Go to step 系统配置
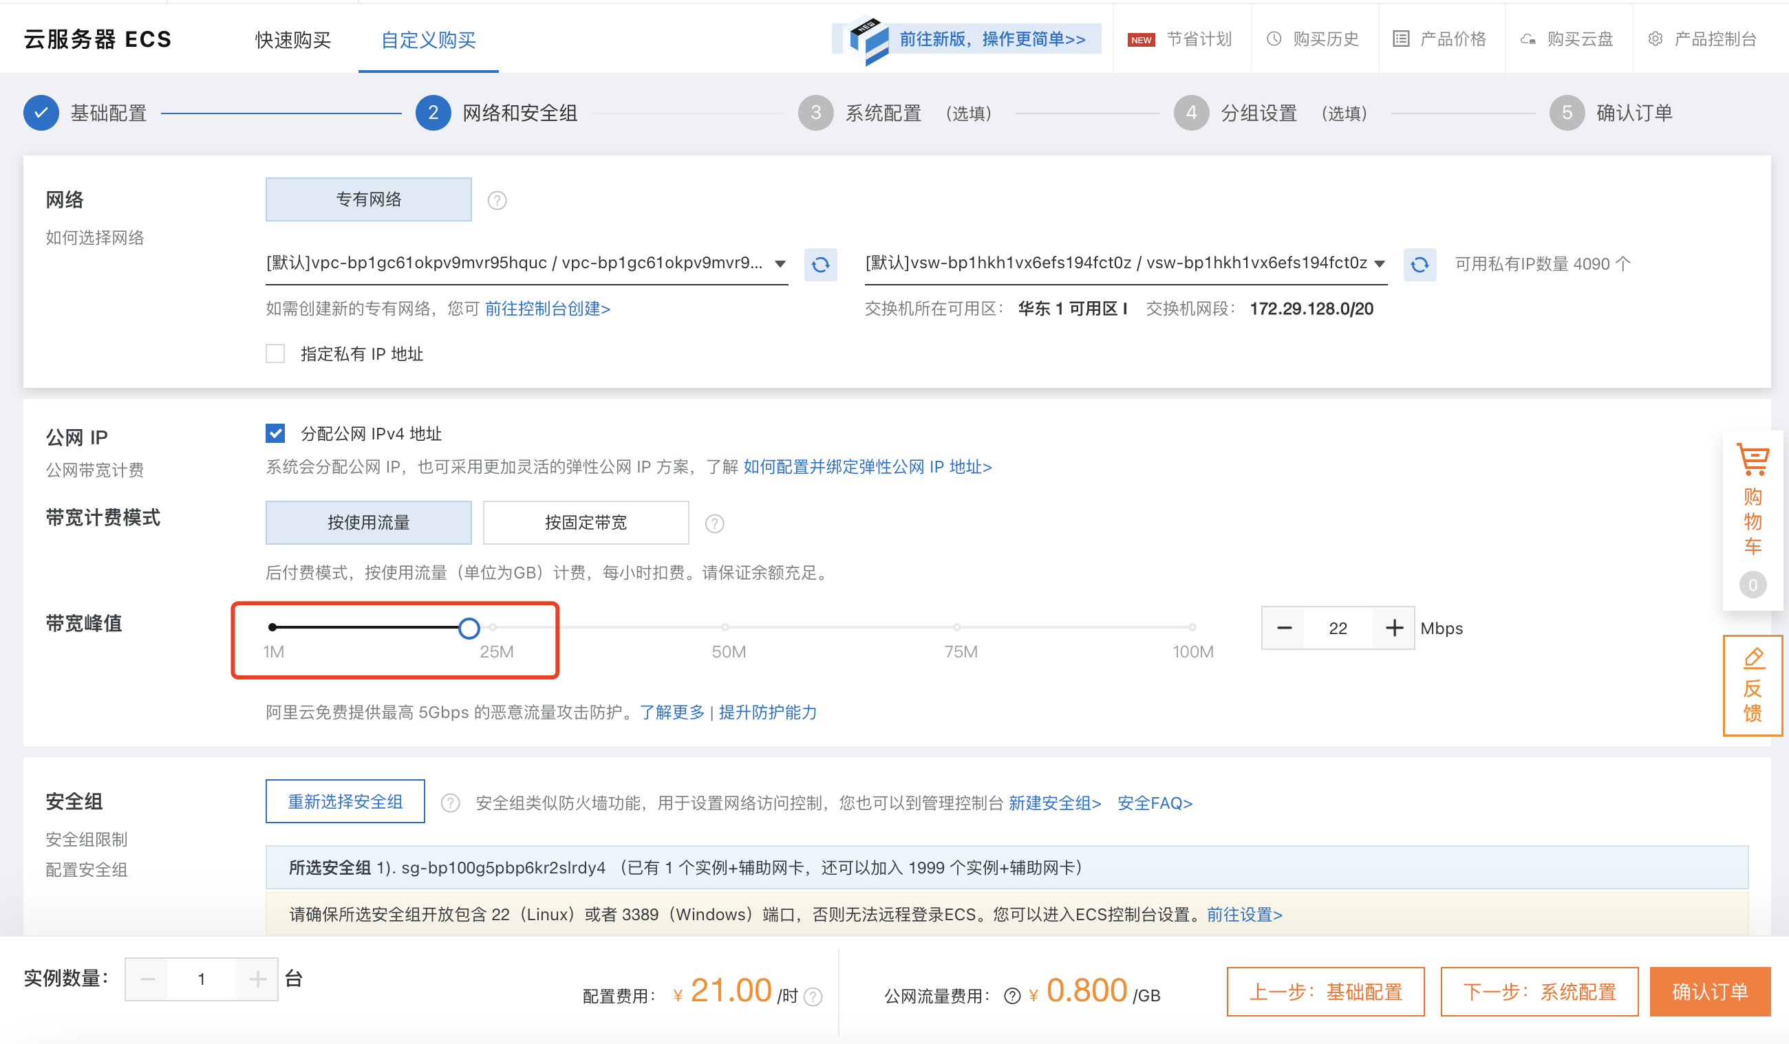 pos(883,113)
